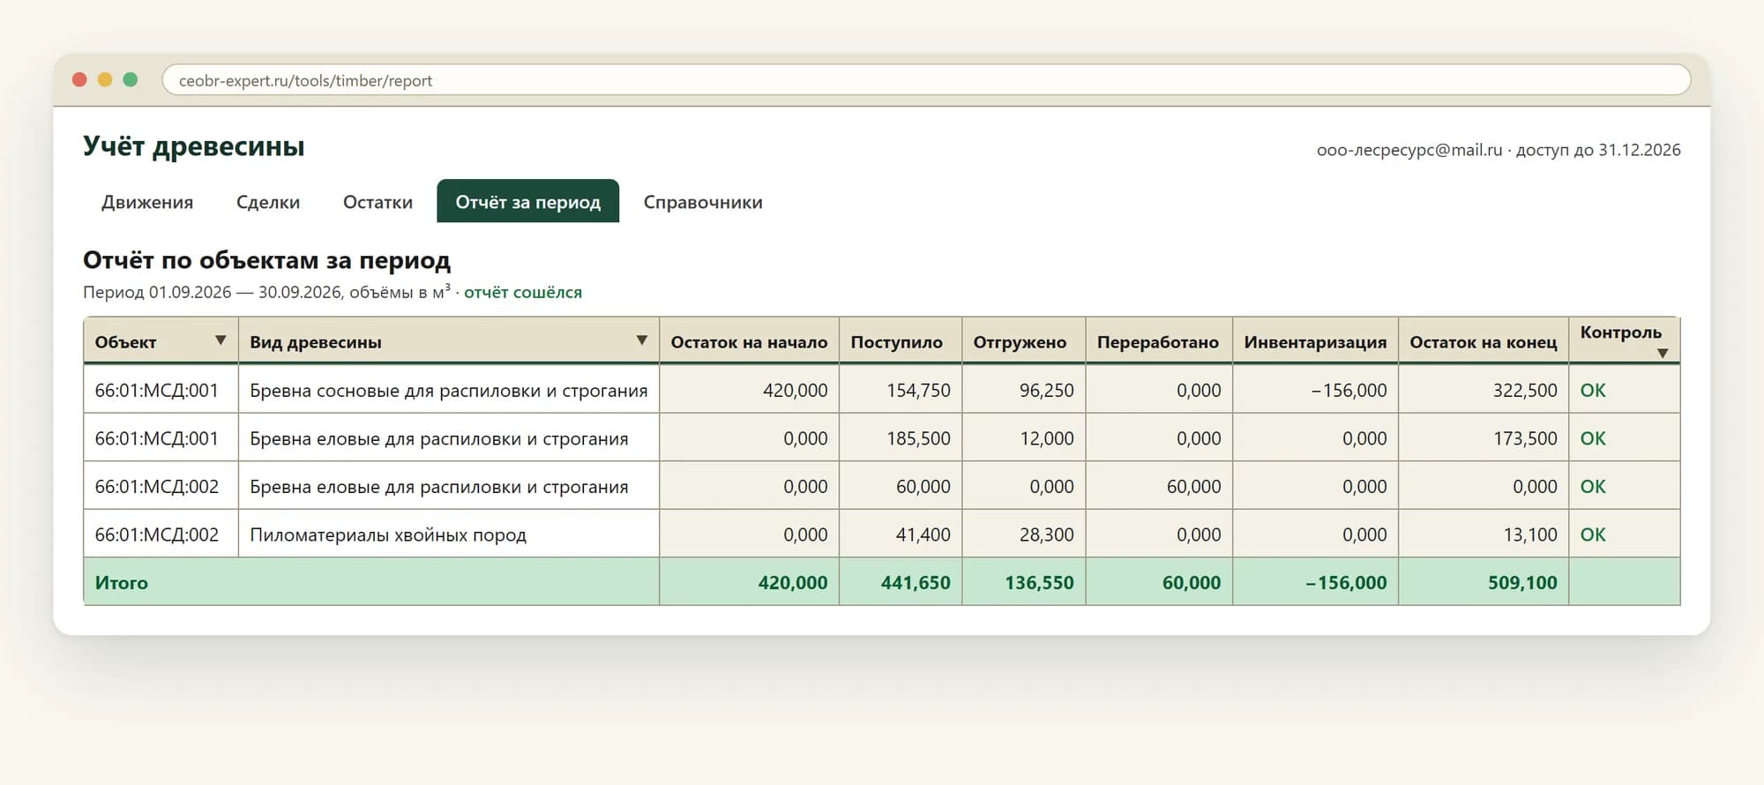This screenshot has width=1764, height=785.
Task: Click the Инвентаризация column header
Action: [1316, 341]
